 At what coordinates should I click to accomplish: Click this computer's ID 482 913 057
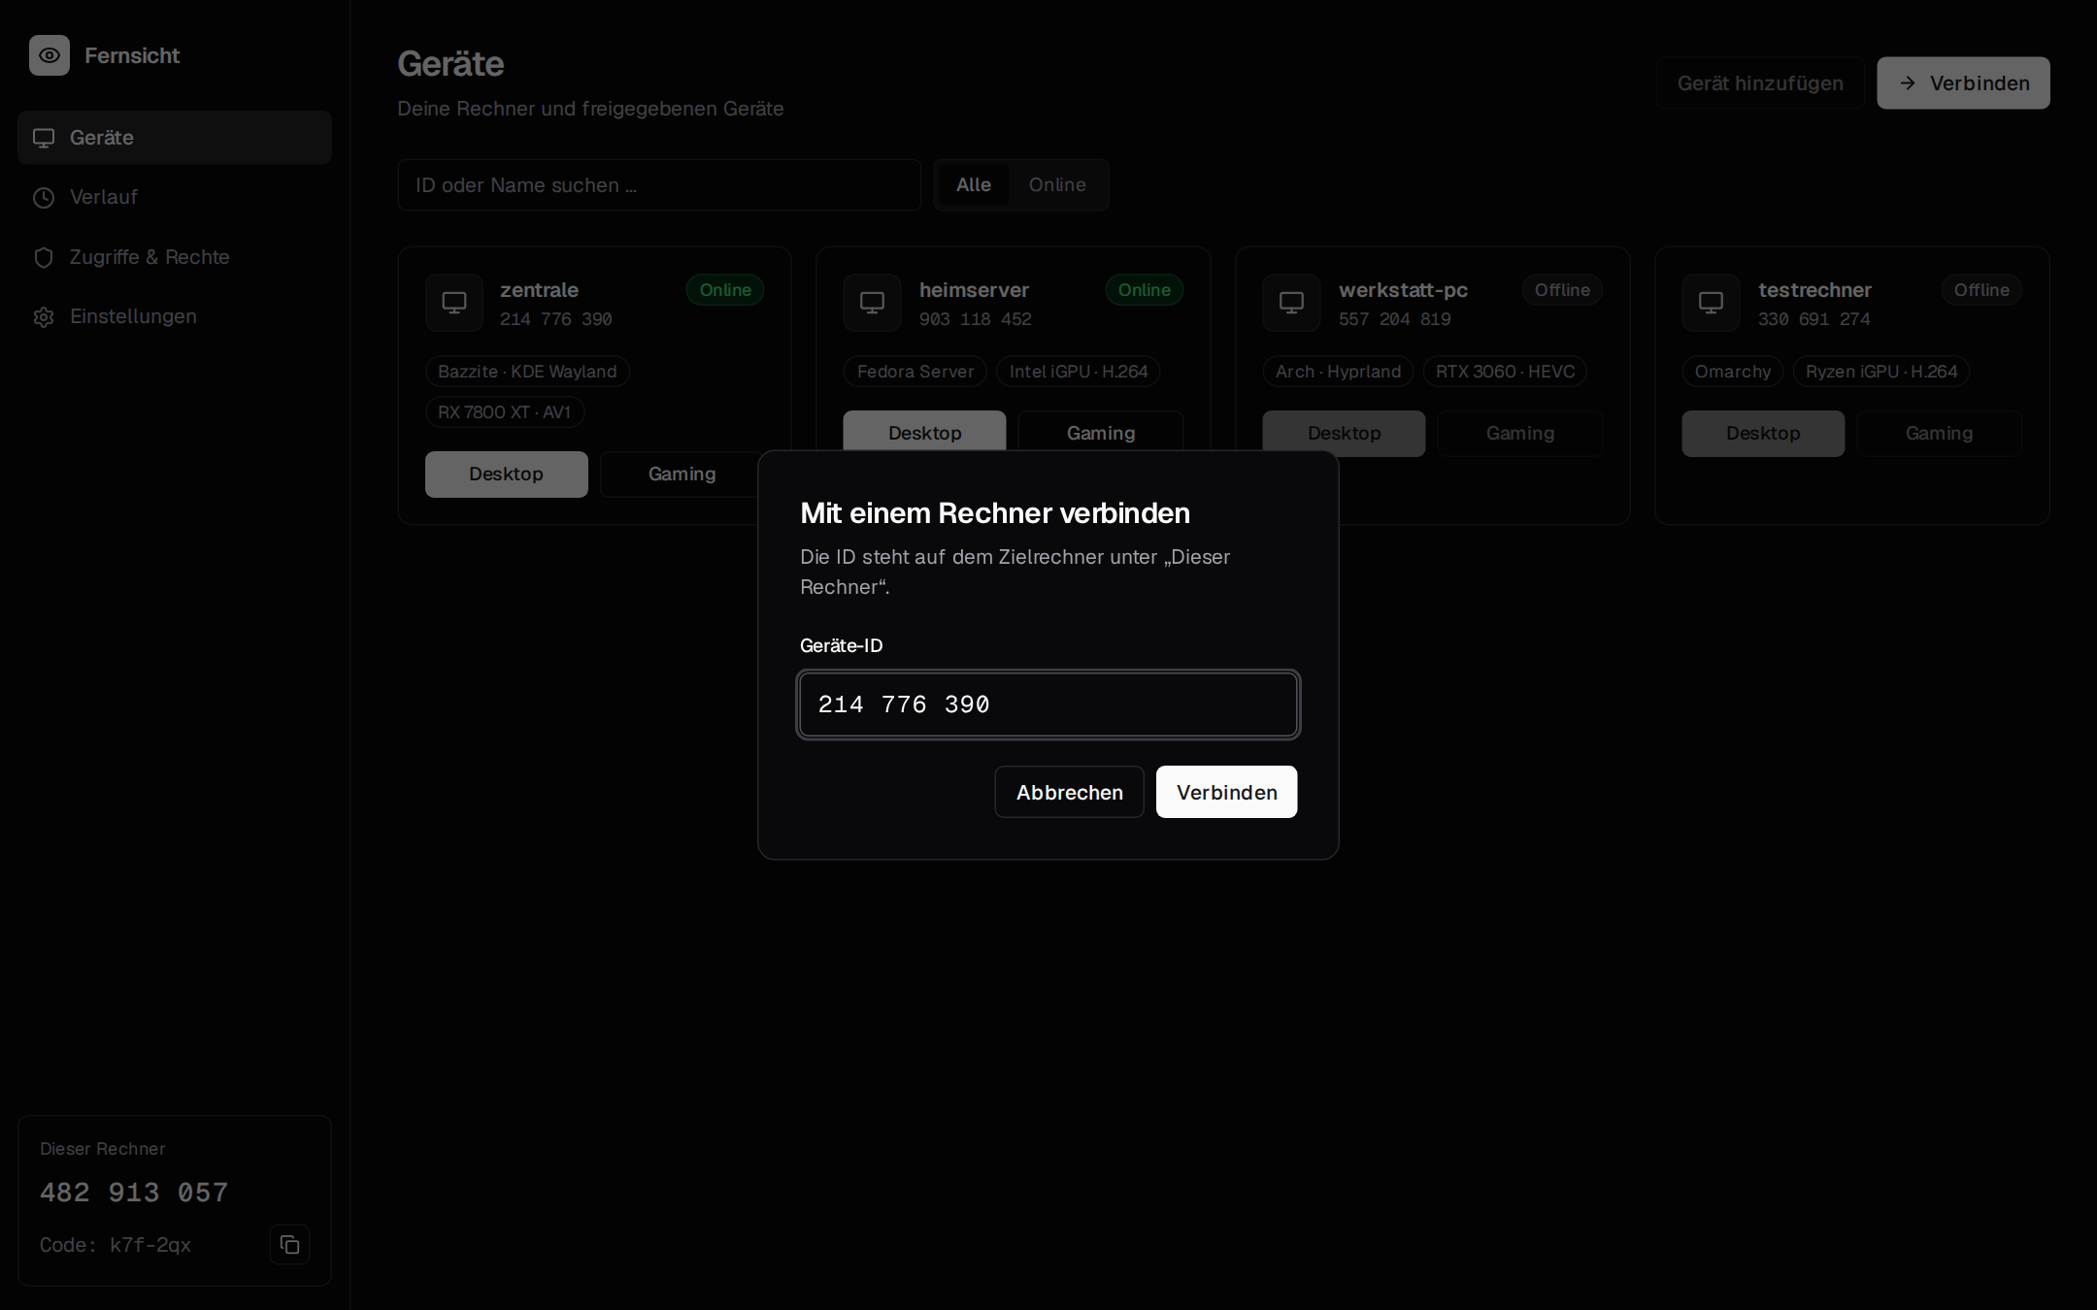coord(134,1193)
